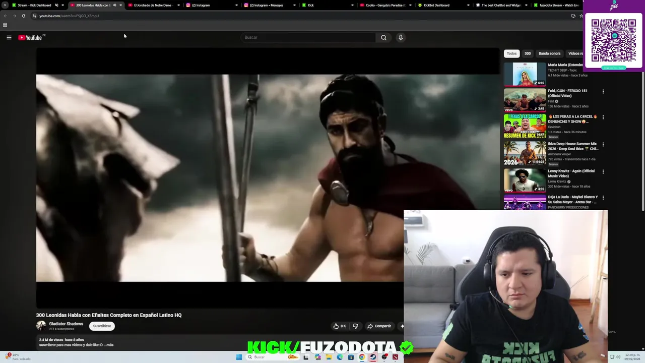Select the 300 filter chip
The width and height of the screenshot is (645, 363).
pos(528,53)
